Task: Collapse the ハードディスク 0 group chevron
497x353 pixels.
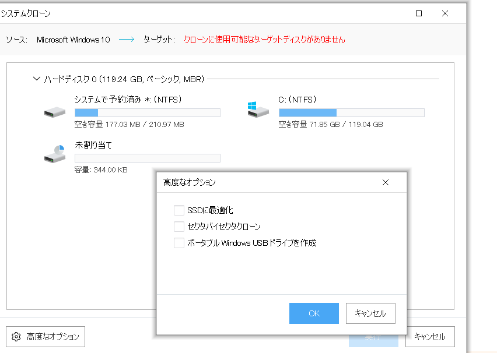Action: [36, 79]
